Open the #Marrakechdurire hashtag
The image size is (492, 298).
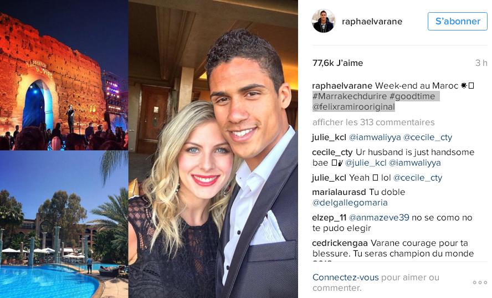[350, 96]
